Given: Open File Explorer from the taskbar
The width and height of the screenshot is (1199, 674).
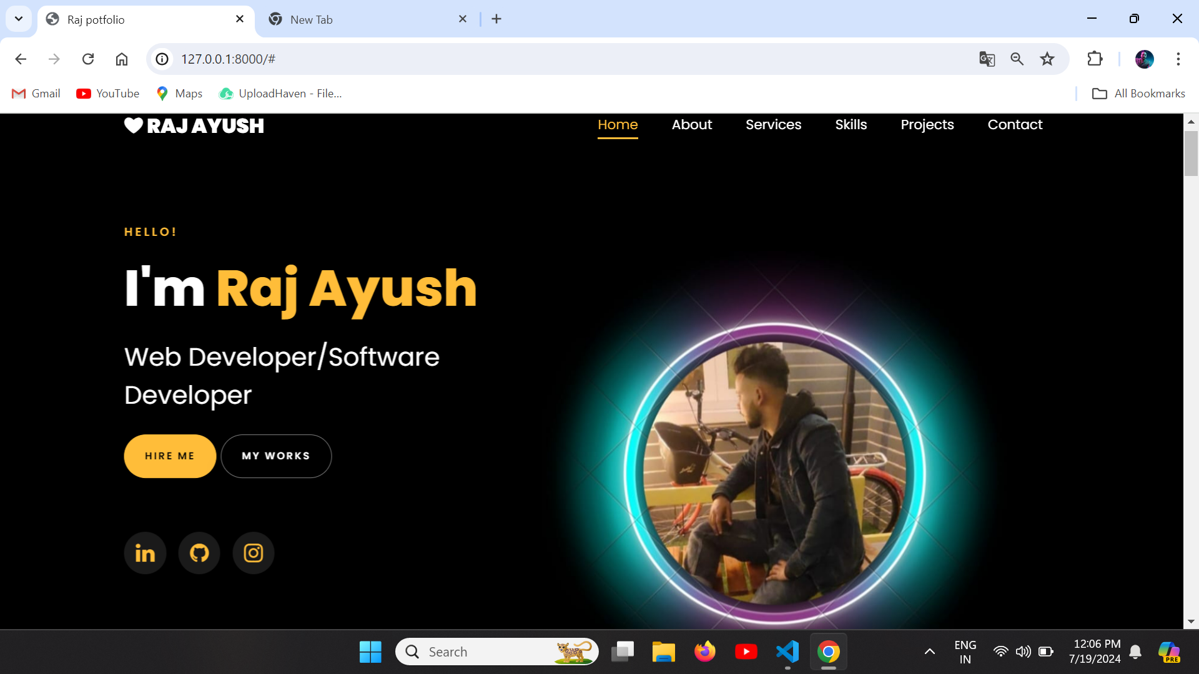Looking at the screenshot, I should [664, 652].
